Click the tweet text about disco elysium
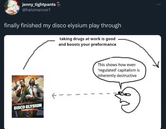Image resolution: width=166 pixels, height=129 pixels. point(63,25)
